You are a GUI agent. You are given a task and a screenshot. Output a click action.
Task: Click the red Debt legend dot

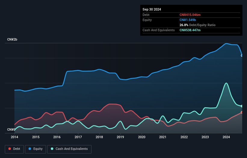point(10,149)
